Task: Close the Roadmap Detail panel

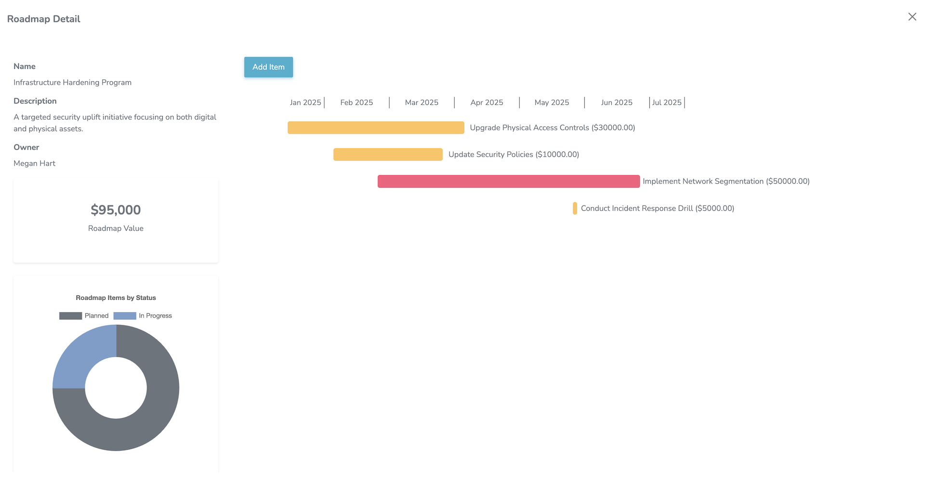Action: (912, 17)
